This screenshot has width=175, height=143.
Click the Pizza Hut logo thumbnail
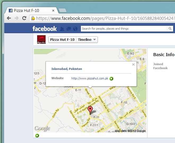tap(41, 39)
